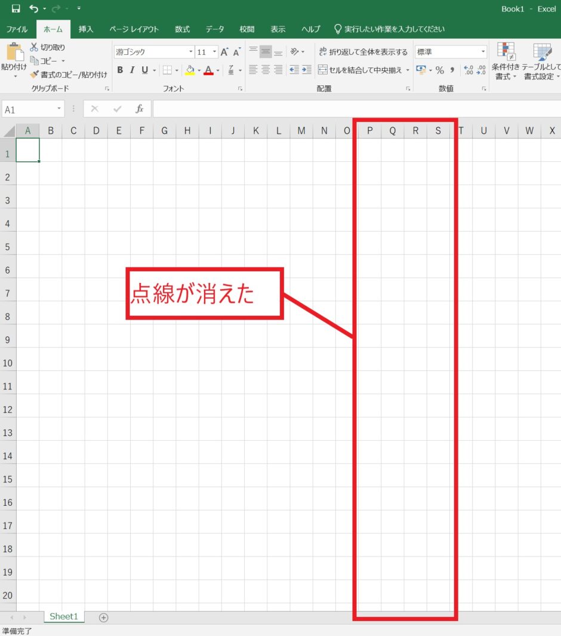Image resolution: width=561 pixels, height=636 pixels.
Task: Open the conditional formatting (条件付き書式) menu
Action: click(505, 63)
